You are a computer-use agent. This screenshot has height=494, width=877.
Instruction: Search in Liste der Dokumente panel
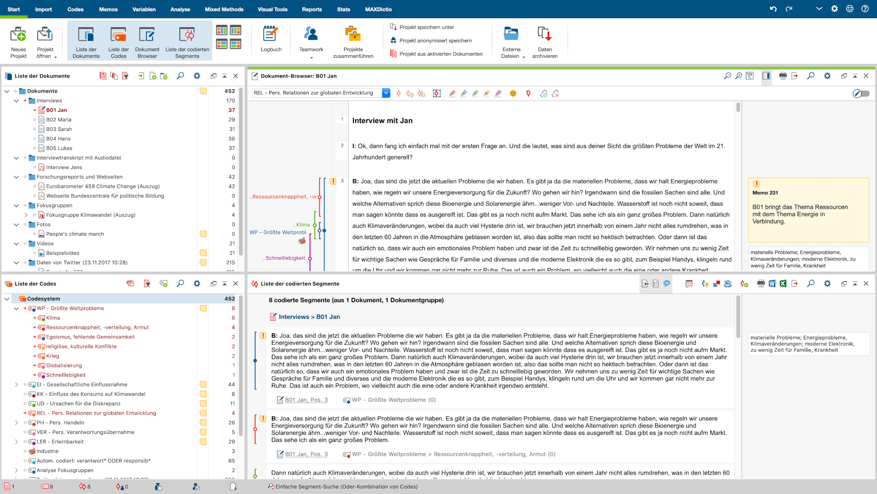tap(180, 76)
